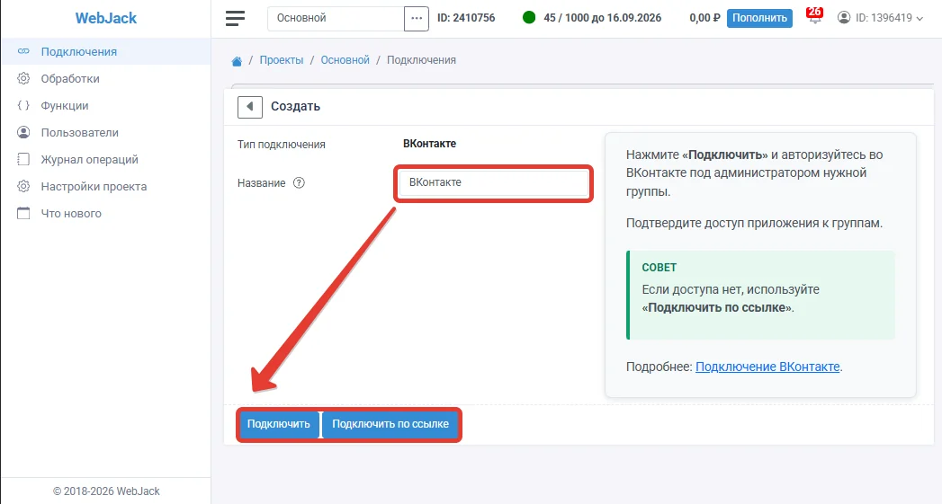This screenshot has width=942, height=504.
Task: Click the ВКонтакте connection type value
Action: pos(429,144)
